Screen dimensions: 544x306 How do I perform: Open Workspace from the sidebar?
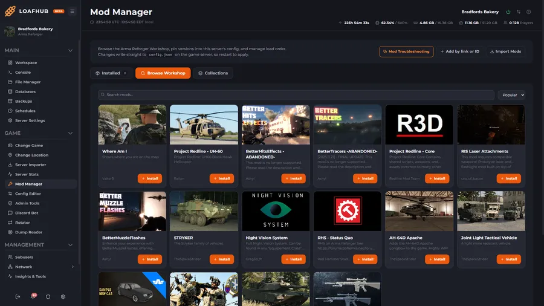tap(40, 63)
